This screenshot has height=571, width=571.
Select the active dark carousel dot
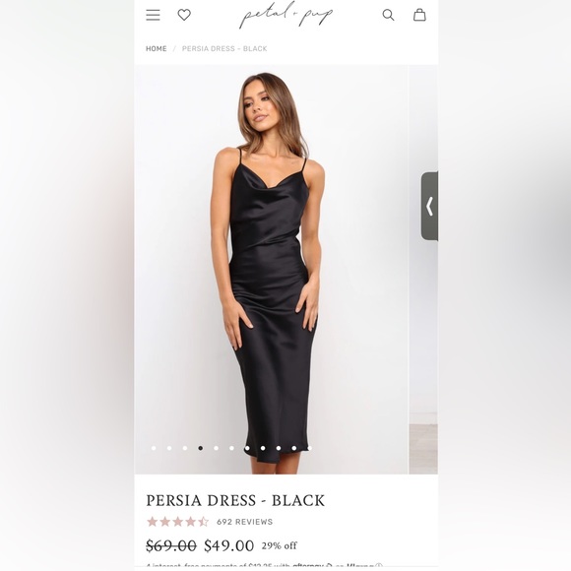tap(200, 448)
